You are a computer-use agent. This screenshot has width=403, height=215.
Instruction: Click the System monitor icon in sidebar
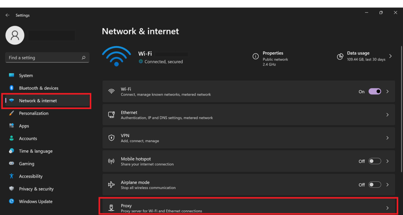(11, 75)
